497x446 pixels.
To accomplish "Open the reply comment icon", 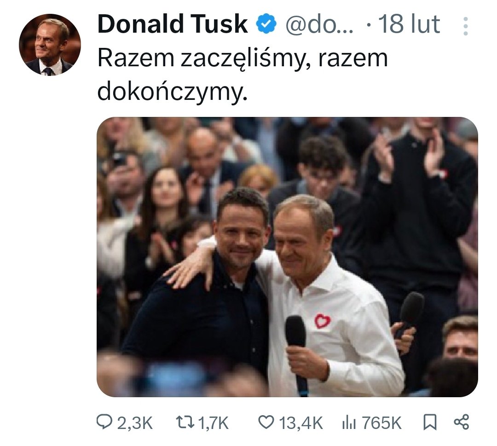I will click(x=104, y=423).
